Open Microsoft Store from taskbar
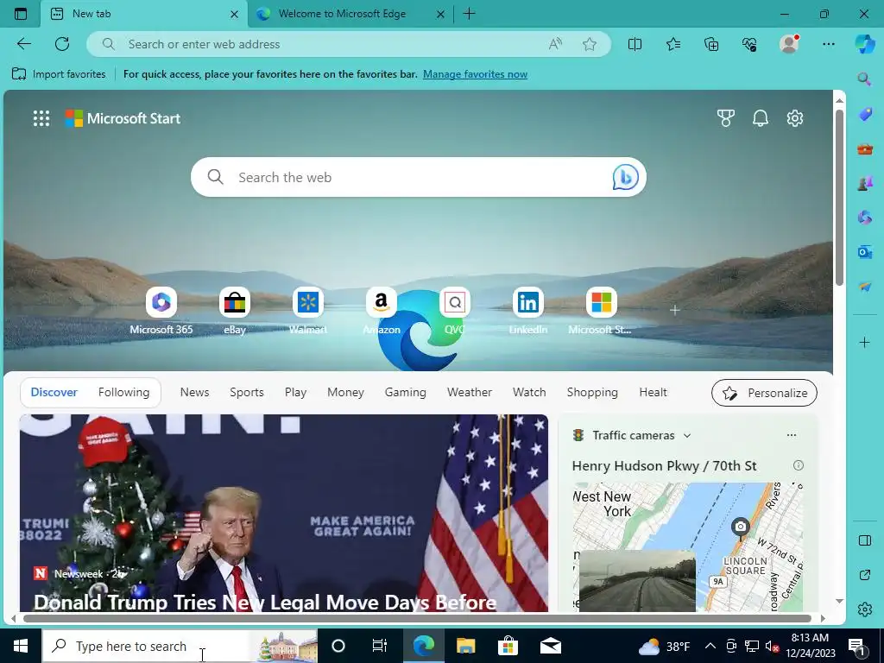Viewport: 884px width, 663px height. pos(508,646)
